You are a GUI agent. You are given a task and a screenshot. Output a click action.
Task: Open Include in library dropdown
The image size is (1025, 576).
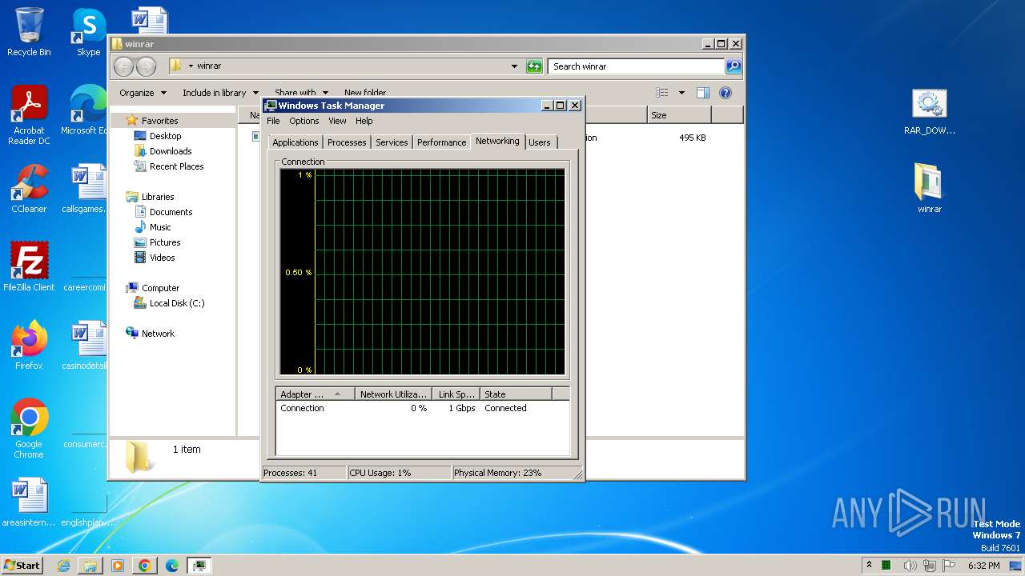click(220, 93)
